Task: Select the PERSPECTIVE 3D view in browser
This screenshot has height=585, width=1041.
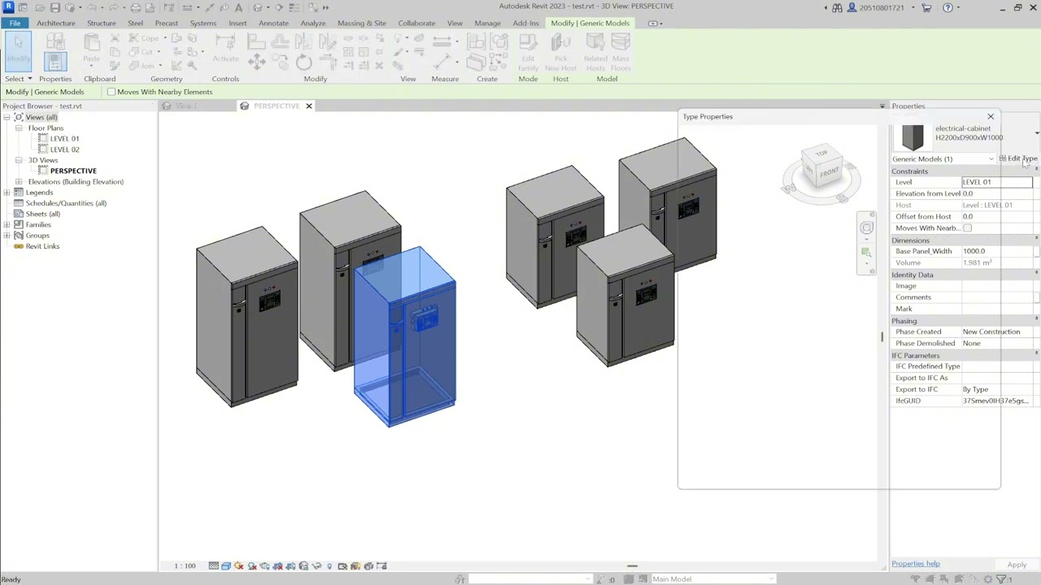Action: (73, 171)
